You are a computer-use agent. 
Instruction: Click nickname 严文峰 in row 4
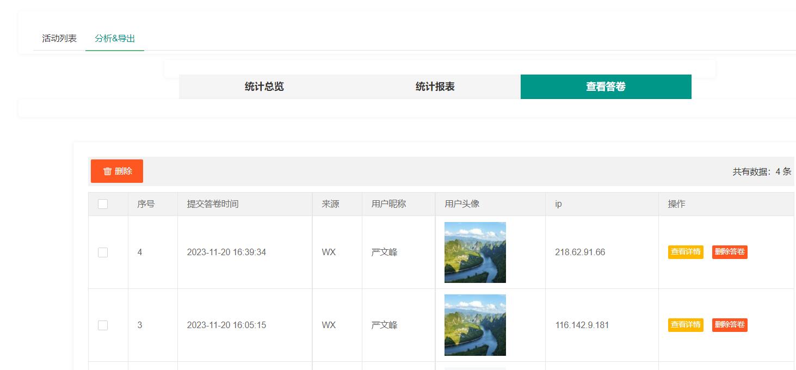click(x=384, y=252)
